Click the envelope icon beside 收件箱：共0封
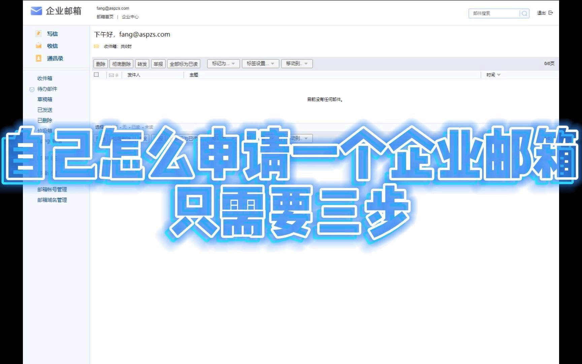 97,47
